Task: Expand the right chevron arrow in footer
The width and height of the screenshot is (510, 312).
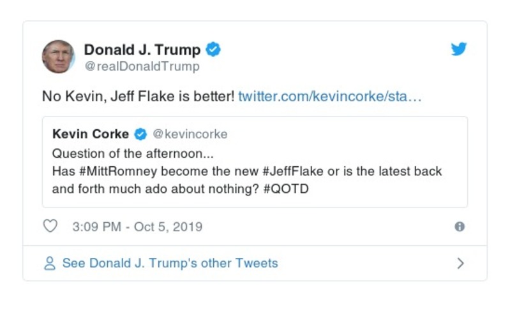Action: (460, 263)
